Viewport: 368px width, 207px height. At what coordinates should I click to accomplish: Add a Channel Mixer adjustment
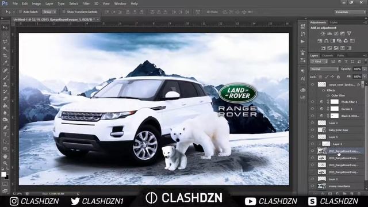tap(346, 41)
